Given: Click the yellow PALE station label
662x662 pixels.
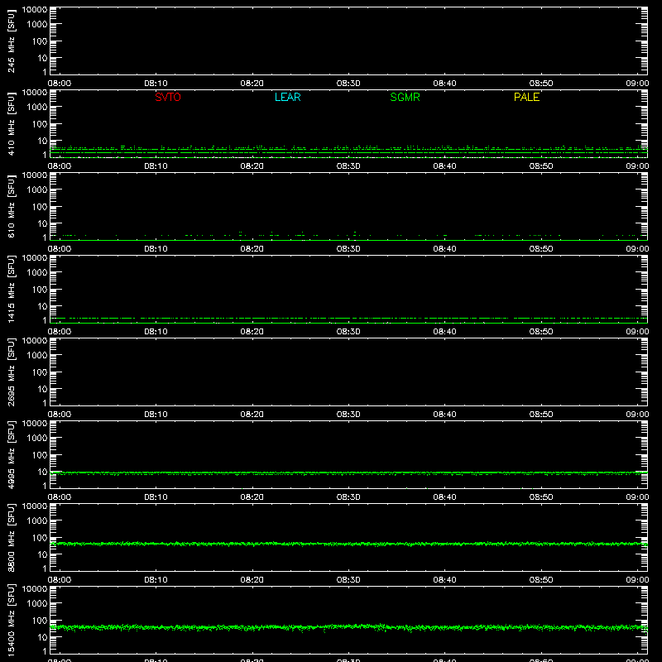Looking at the screenshot, I should coord(526,97).
